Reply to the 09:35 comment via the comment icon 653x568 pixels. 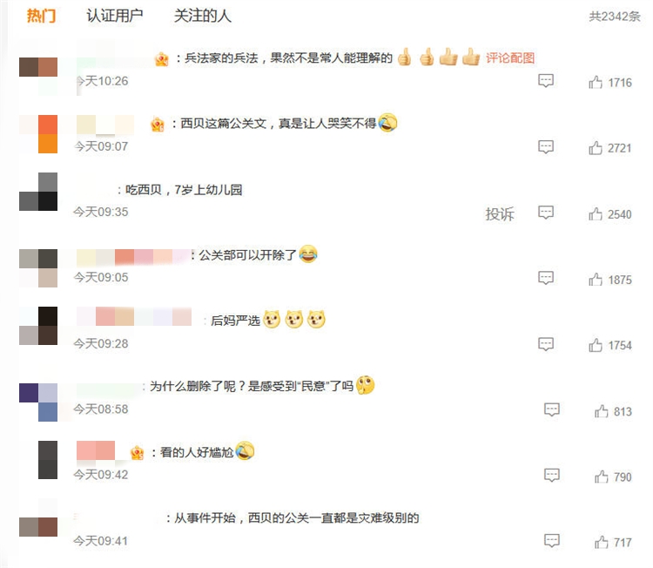tap(546, 212)
